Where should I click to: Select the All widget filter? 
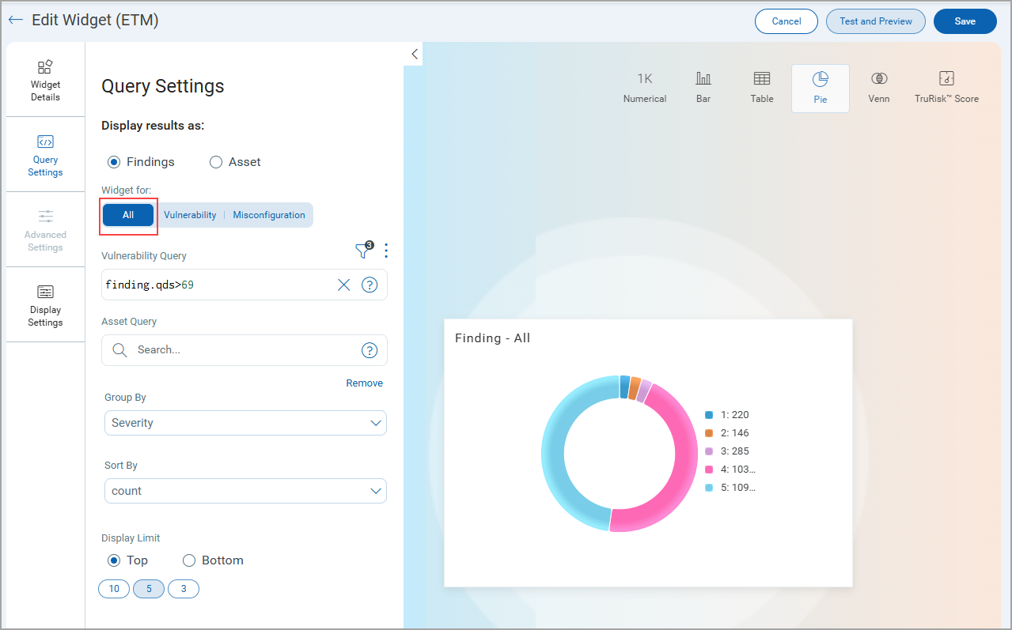(128, 215)
